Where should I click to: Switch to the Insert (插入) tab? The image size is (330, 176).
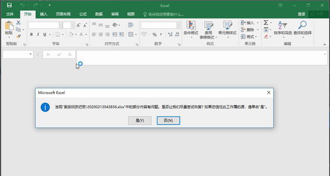point(44,14)
